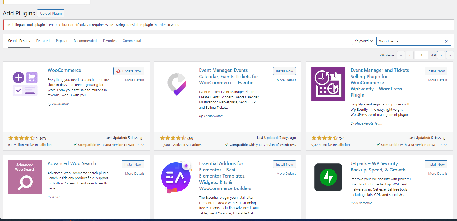Screen dimensions: 457x221
Task: Switch to the Featured tab
Action: [43, 41]
